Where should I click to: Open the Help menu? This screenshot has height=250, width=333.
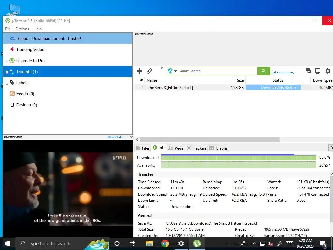coord(38,29)
